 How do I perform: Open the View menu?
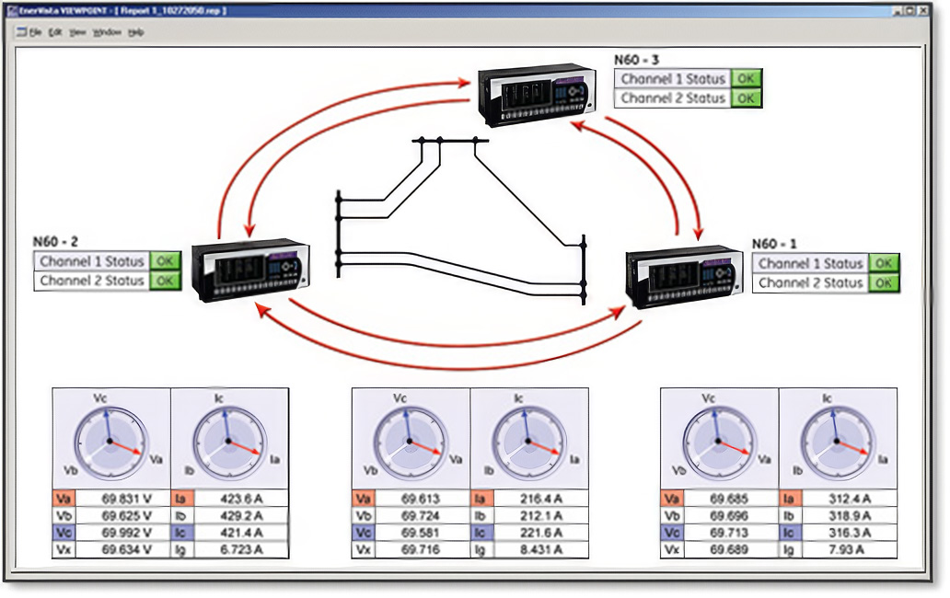click(77, 32)
